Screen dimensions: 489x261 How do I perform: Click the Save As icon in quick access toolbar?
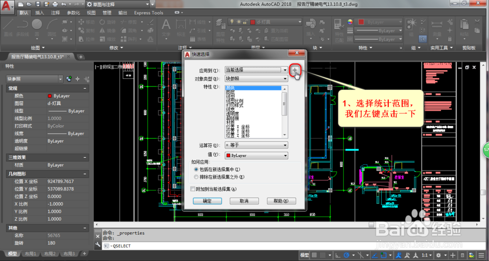point(46,4)
